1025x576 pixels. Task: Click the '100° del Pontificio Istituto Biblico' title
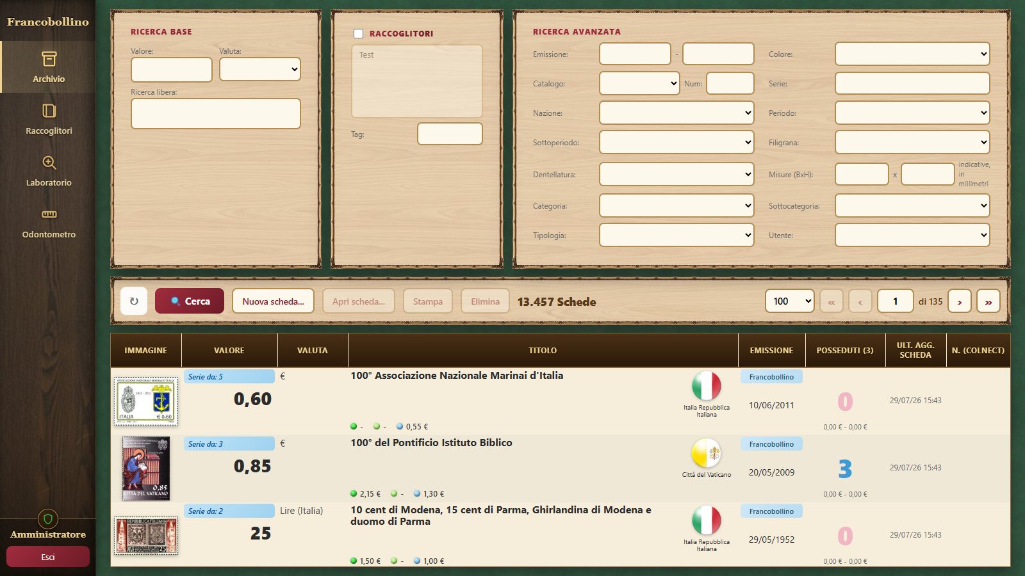point(431,443)
